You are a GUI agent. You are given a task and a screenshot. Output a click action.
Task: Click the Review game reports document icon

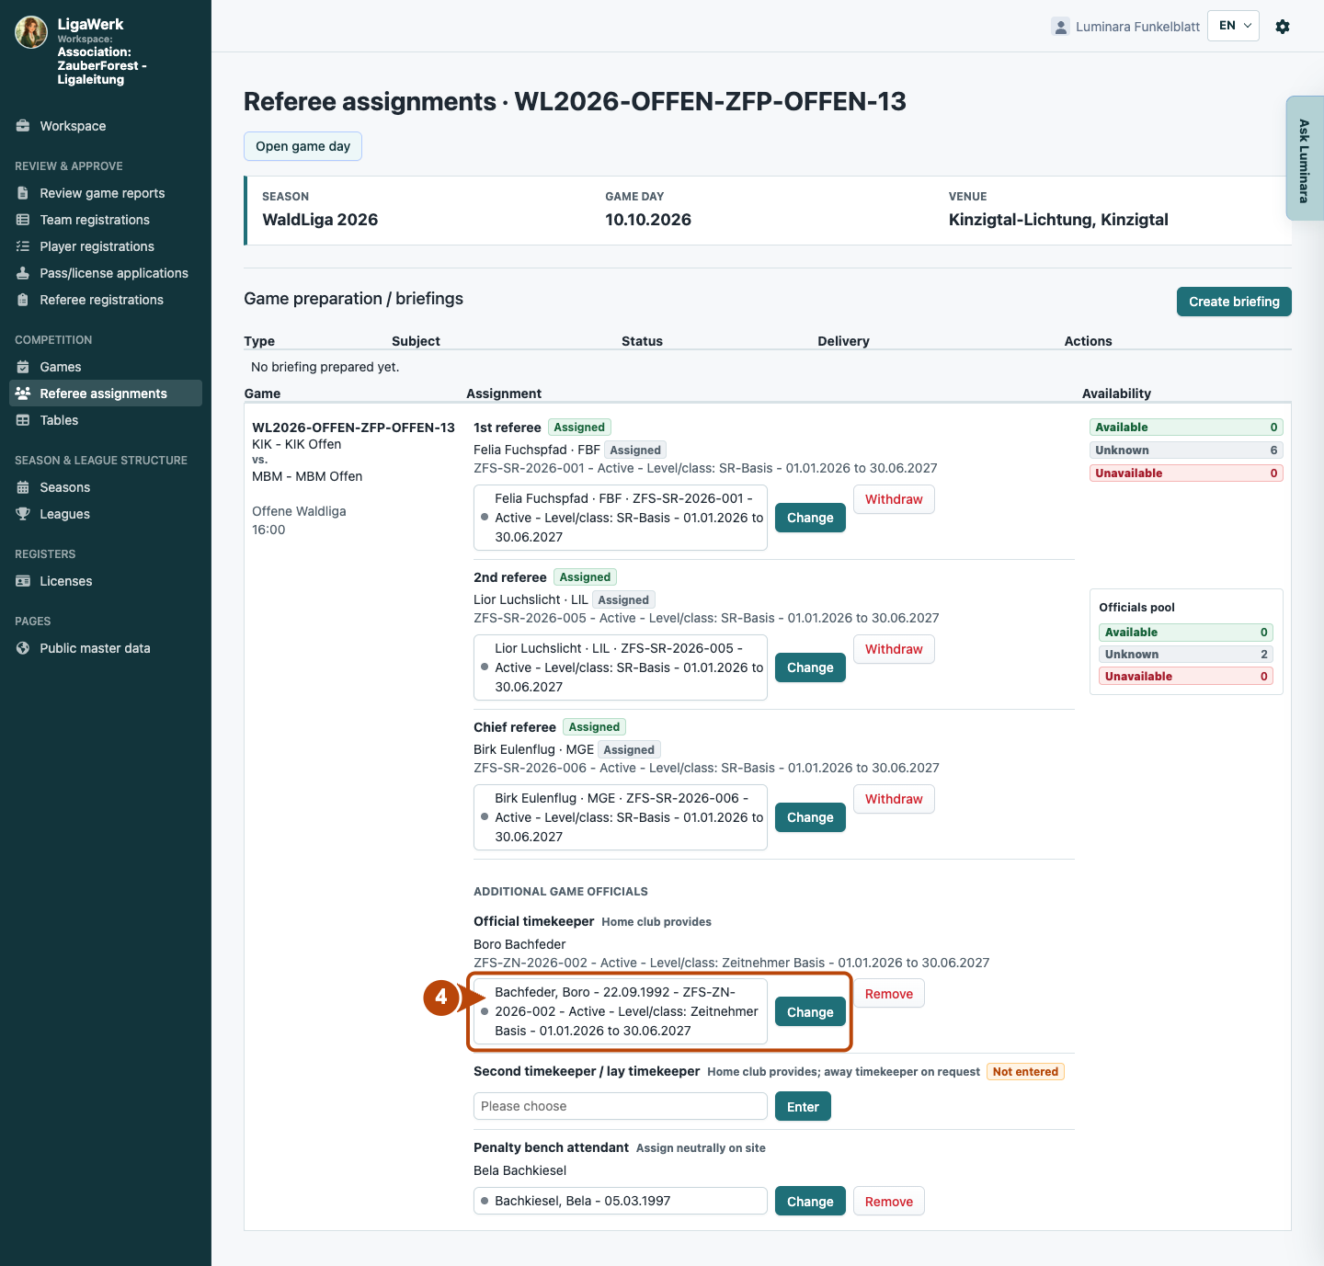[23, 193]
